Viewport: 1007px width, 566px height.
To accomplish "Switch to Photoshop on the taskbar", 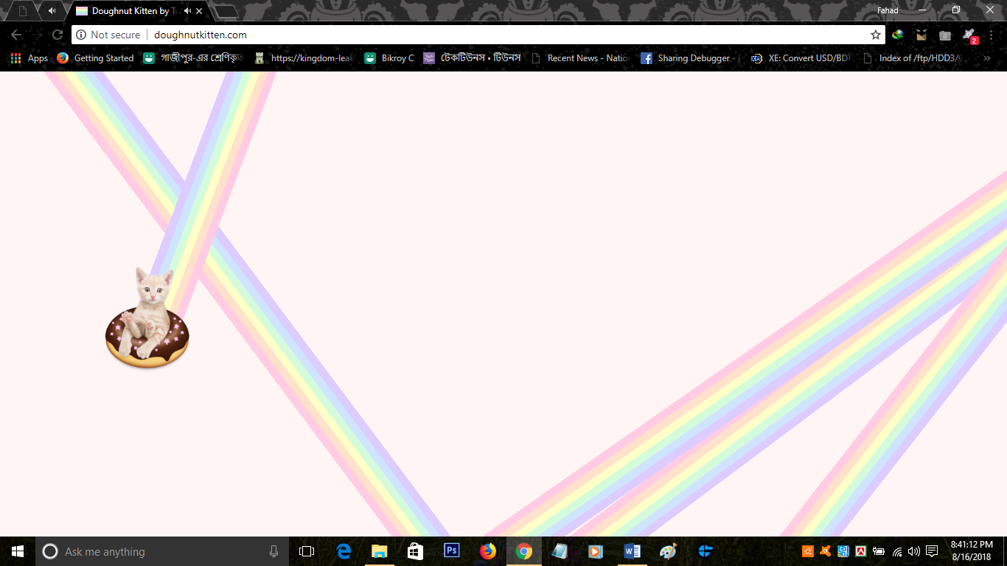I will point(452,551).
